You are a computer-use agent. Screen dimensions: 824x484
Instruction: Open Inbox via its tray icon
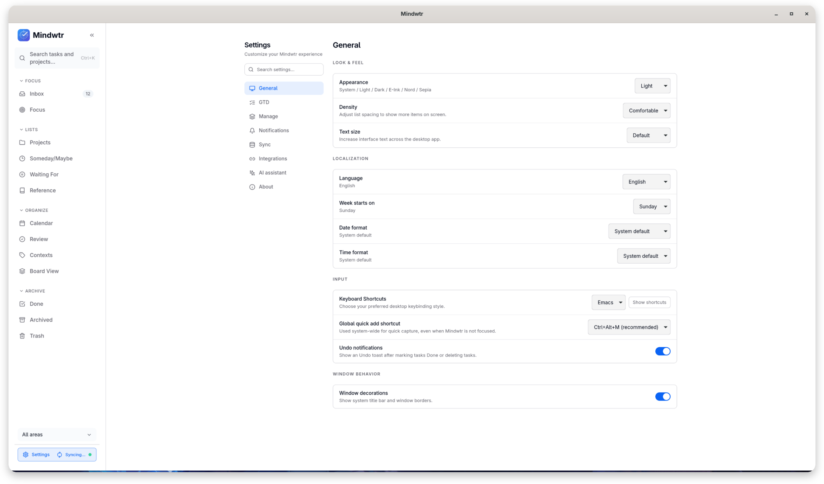click(22, 94)
